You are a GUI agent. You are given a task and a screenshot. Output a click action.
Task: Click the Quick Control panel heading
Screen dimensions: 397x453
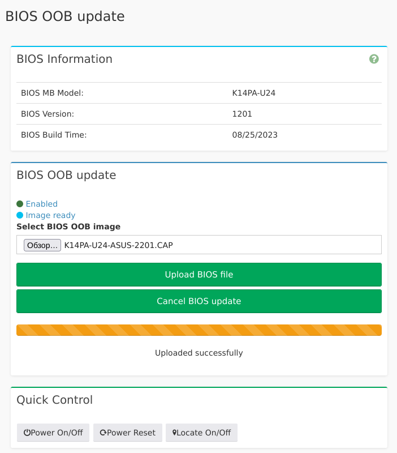click(54, 400)
